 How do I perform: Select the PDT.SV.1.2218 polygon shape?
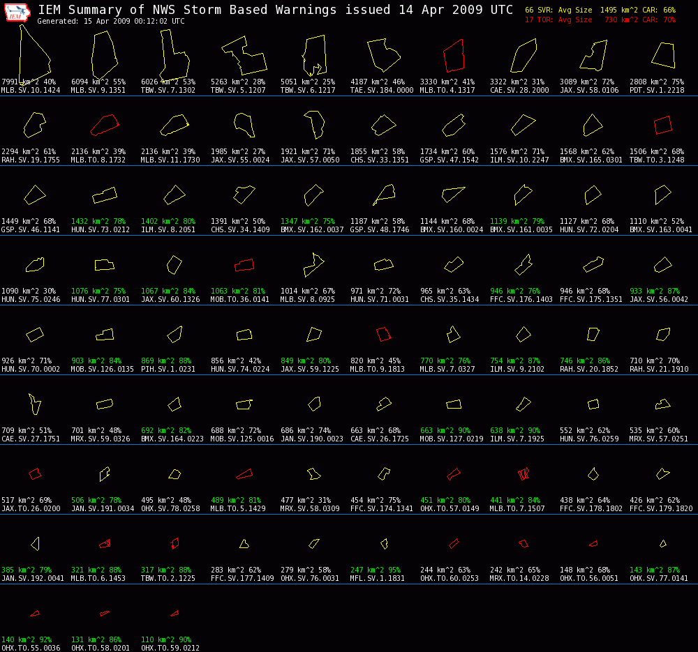pos(663,55)
